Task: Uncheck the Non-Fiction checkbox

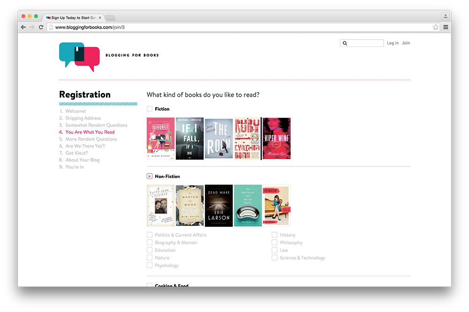Action: click(x=150, y=176)
